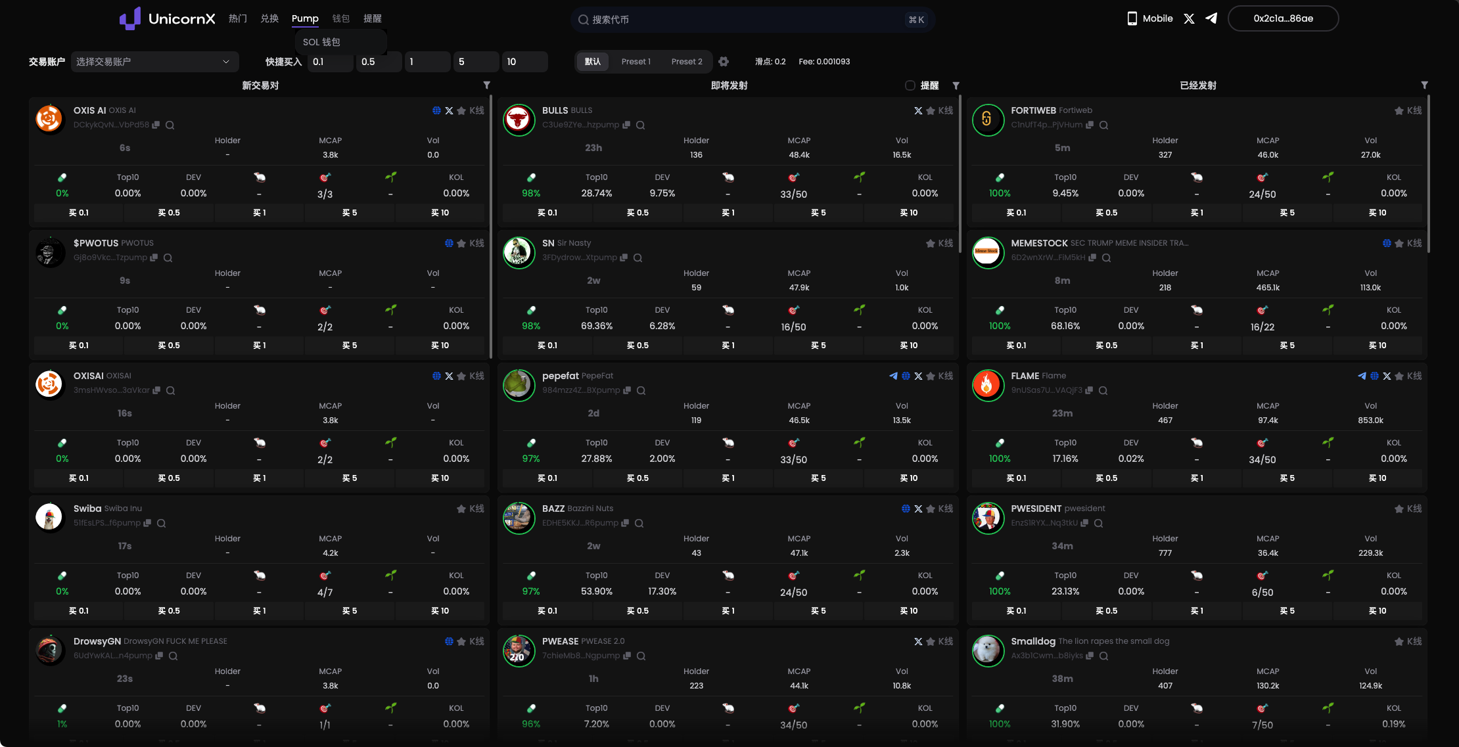Search the BULLS token address magnifier
The image size is (1459, 747).
pyautogui.click(x=641, y=125)
